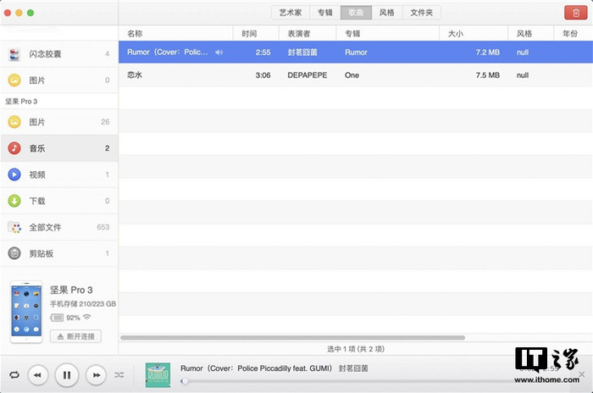Go back to previous track
The image size is (593, 393).
pos(38,374)
